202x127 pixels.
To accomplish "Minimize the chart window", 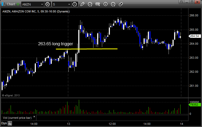I will coord(187,2).
